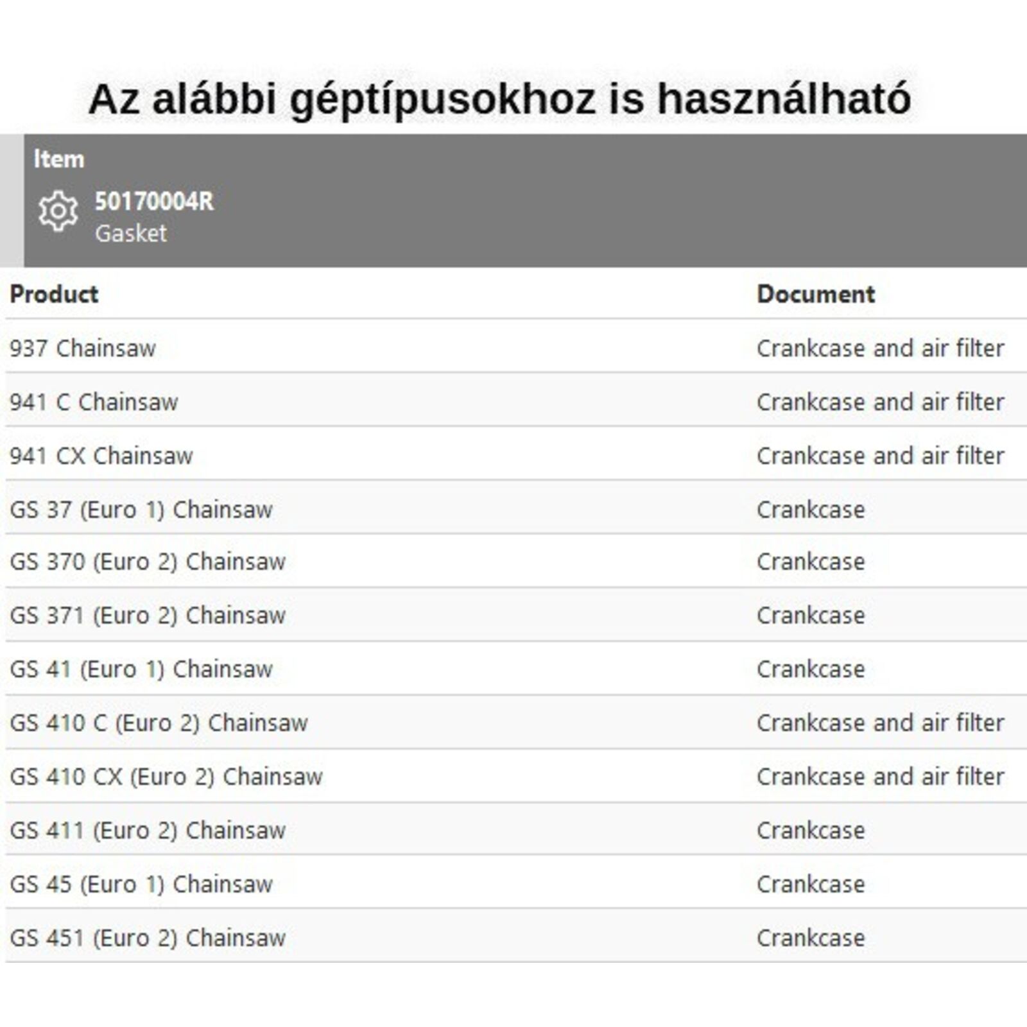
Task: Open GS 370 (Euro 2) Chainsaw
Action: tap(148, 562)
